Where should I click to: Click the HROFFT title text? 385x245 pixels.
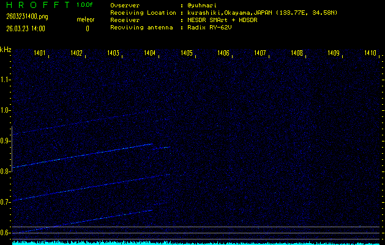37,5
